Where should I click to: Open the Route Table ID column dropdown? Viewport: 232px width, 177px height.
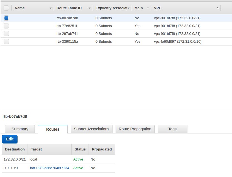click(x=90, y=8)
